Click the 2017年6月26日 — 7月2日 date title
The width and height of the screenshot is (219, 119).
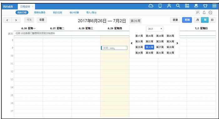tap(102, 21)
